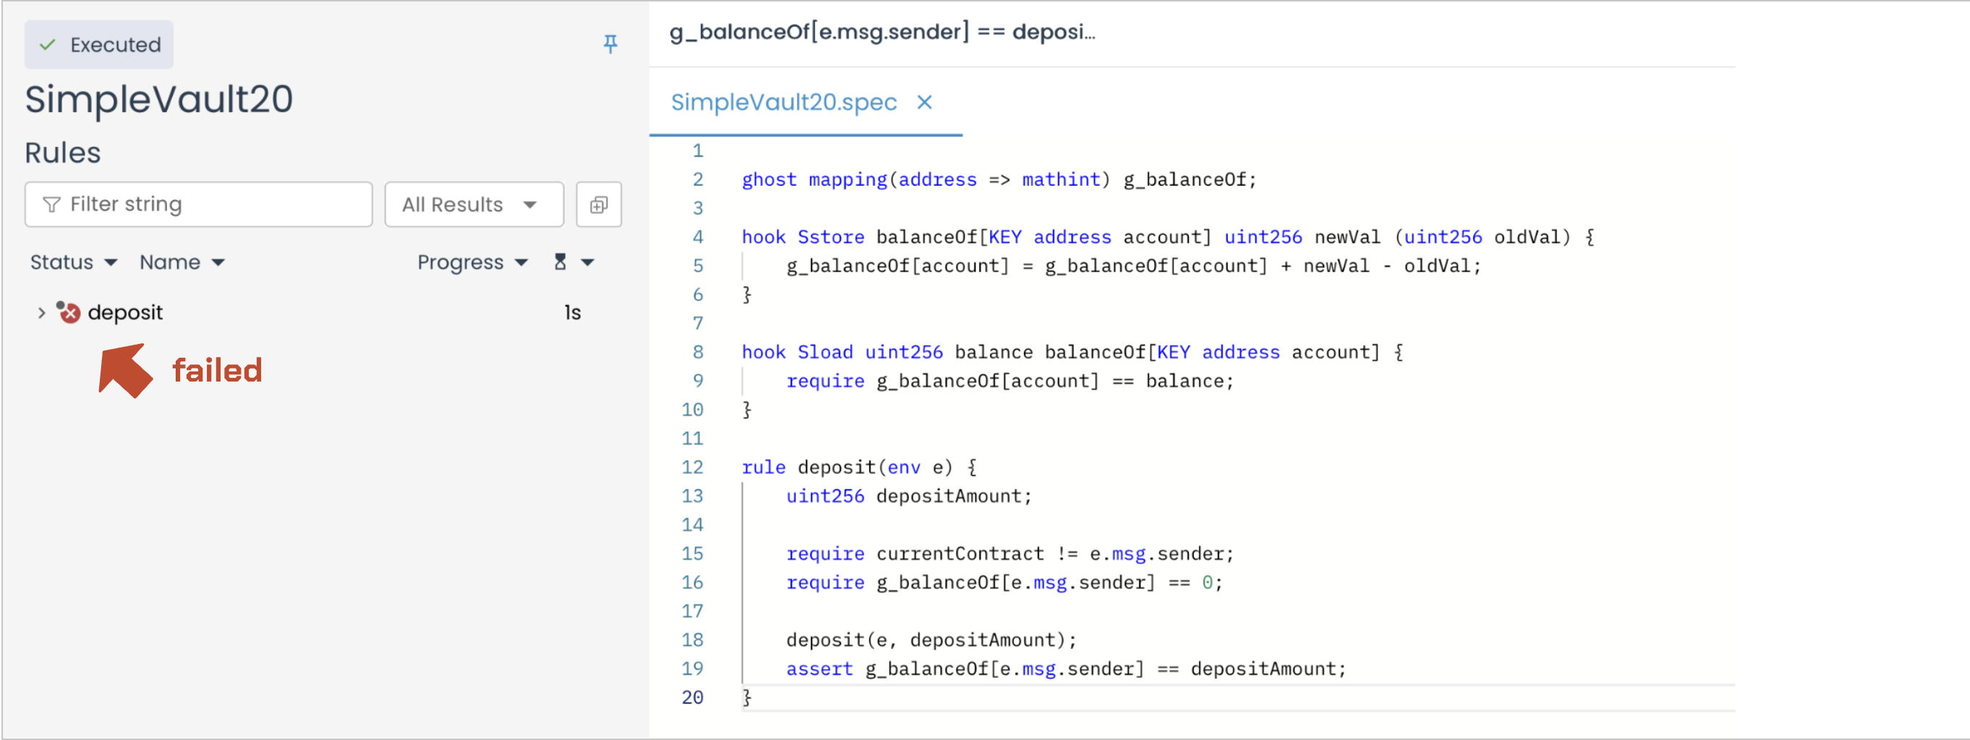Expand the deposit rule row chevron
The image size is (1970, 740).
tap(41, 313)
